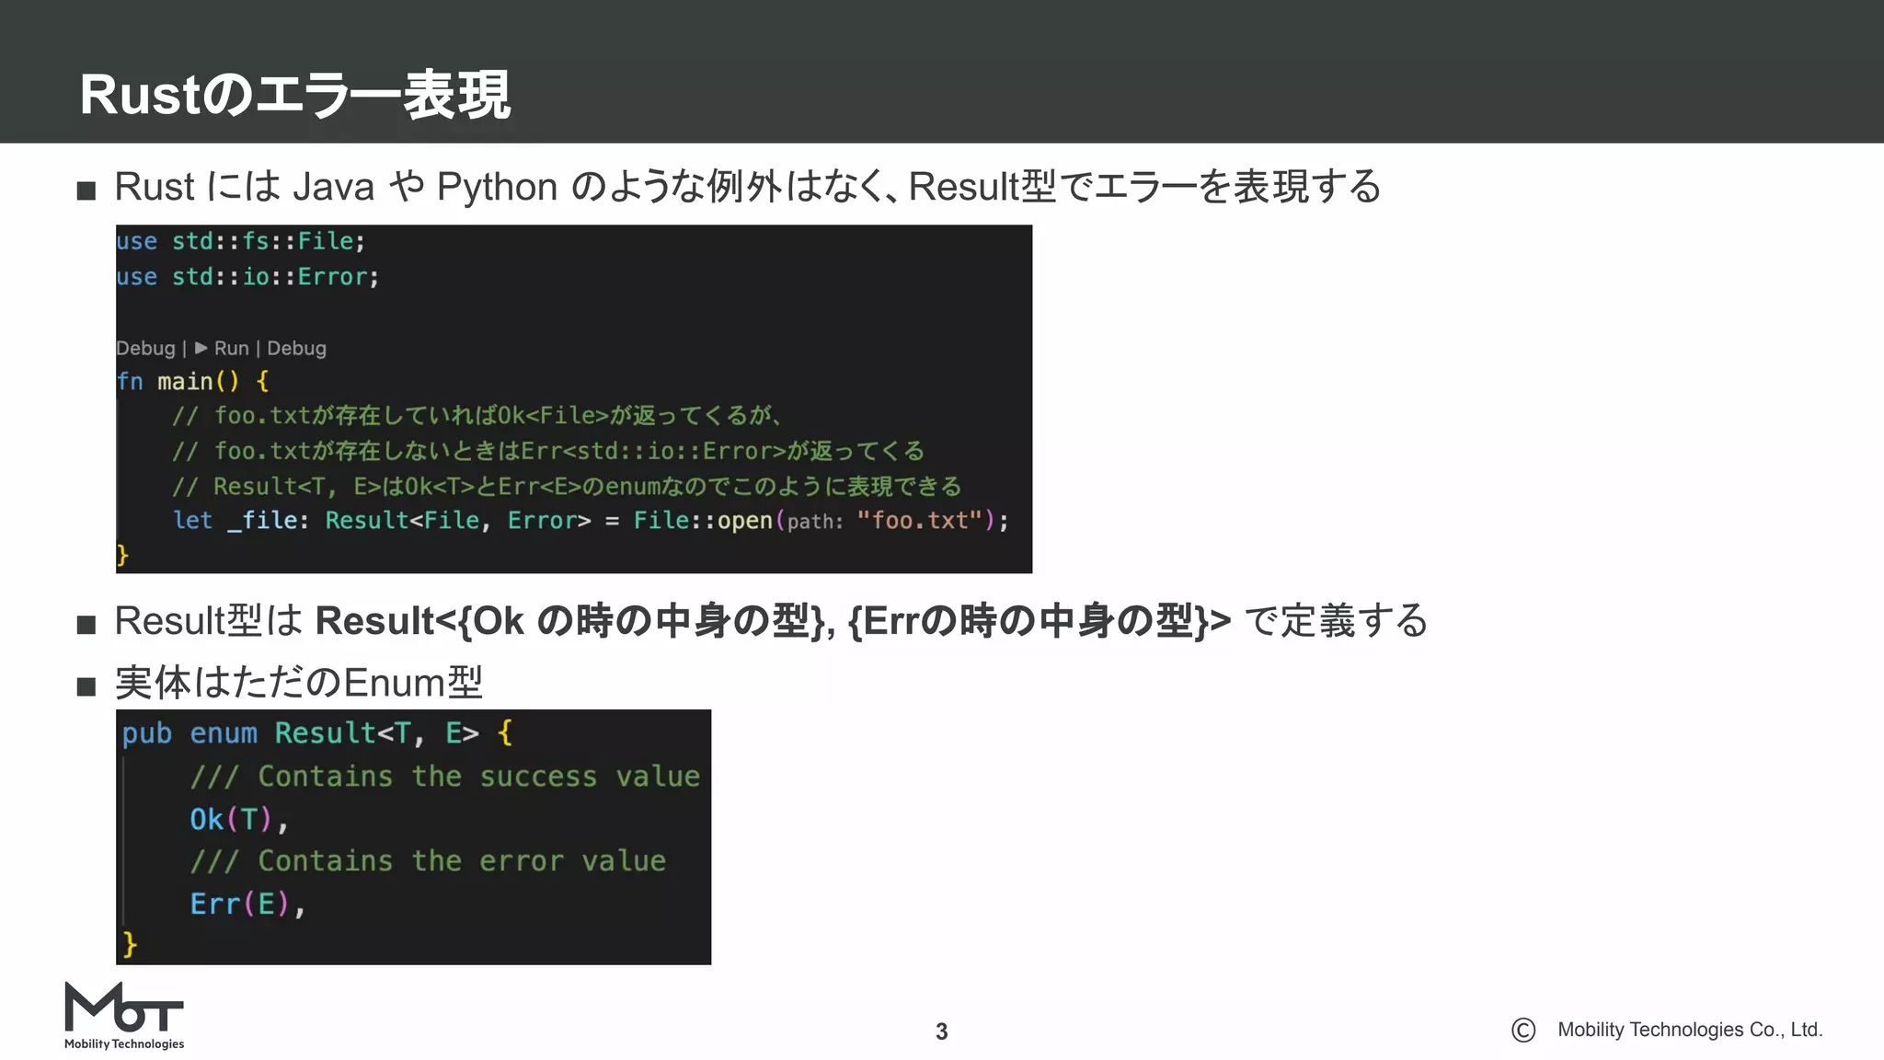The height and width of the screenshot is (1060, 1884).
Task: Click the page number 3
Action: 941,1031
